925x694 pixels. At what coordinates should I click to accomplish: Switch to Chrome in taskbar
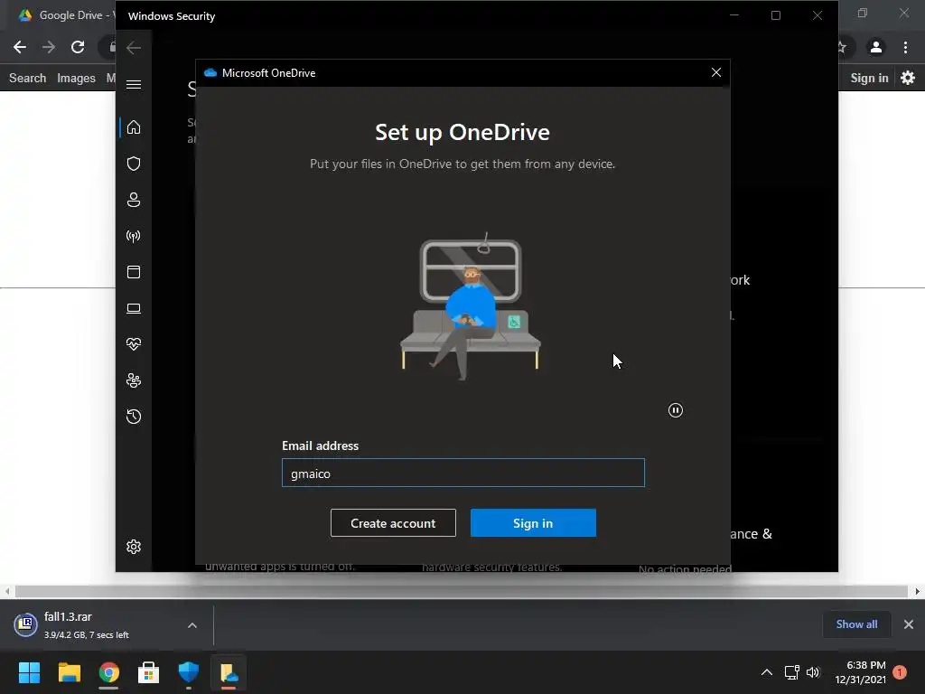click(x=108, y=672)
